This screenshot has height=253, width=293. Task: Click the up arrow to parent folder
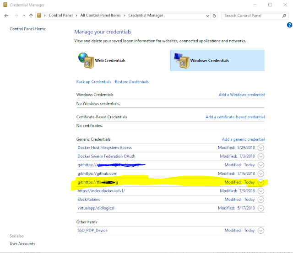pyautogui.click(x=31, y=16)
